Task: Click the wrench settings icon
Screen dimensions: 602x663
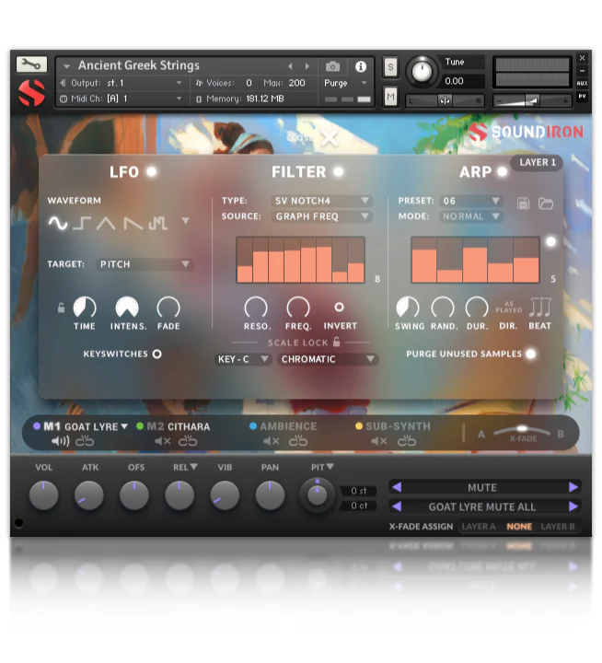Action: tap(30, 64)
